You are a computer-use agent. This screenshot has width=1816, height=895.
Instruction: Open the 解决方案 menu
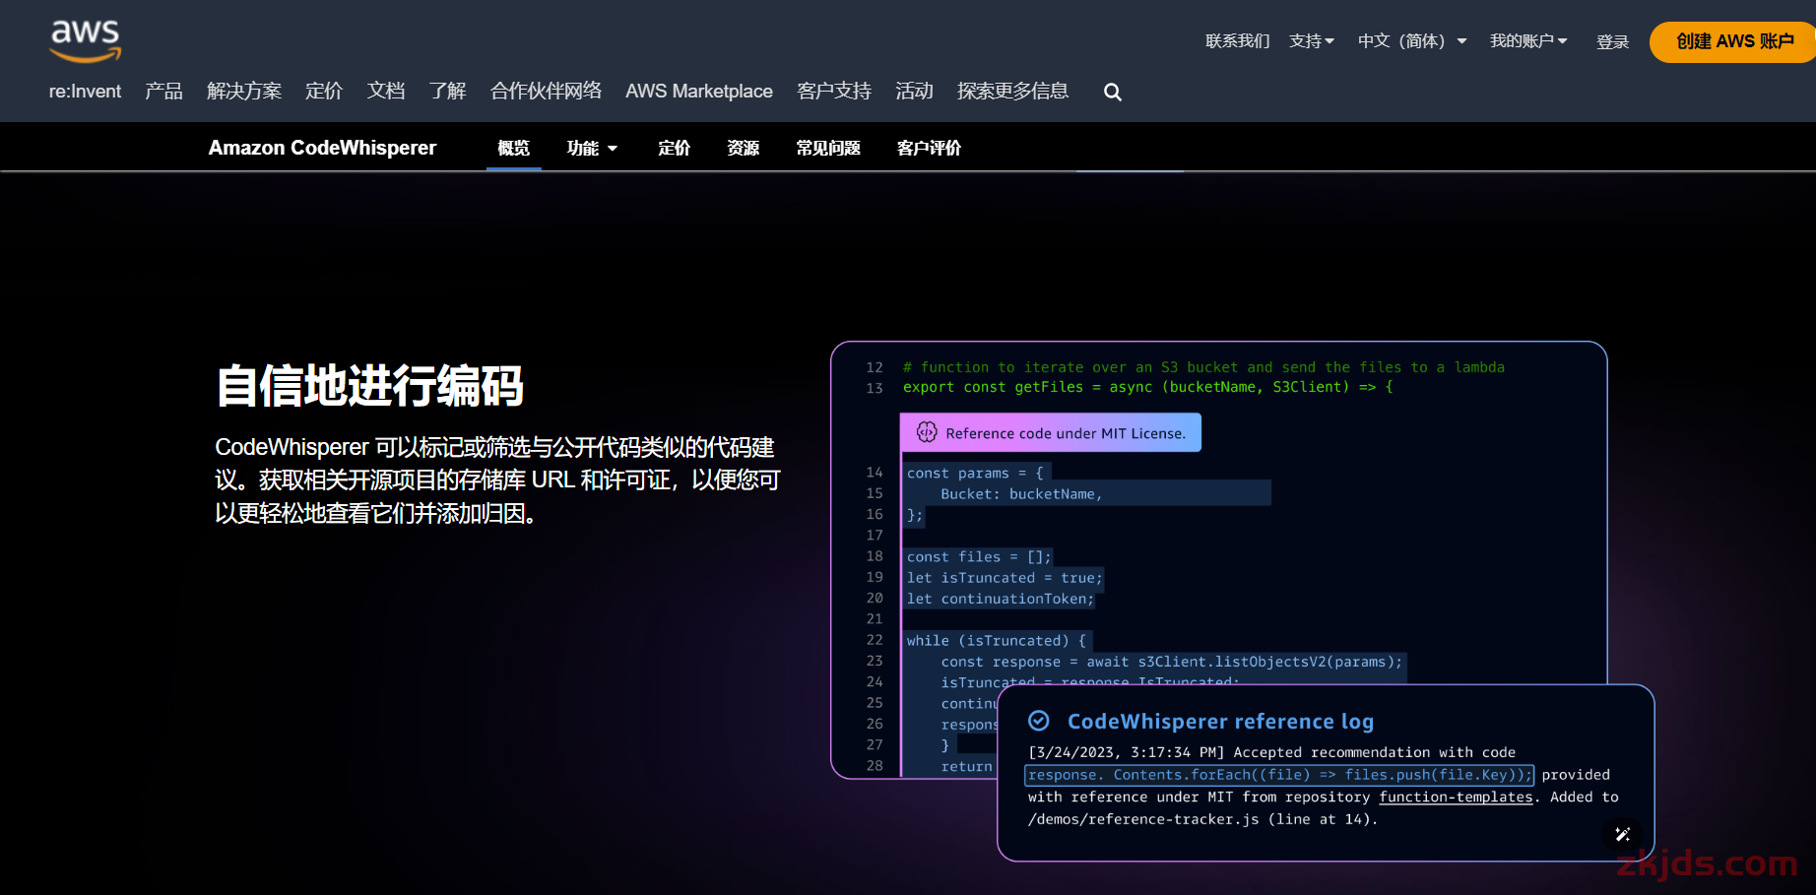click(x=244, y=92)
